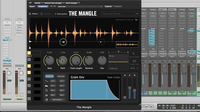The image size is (200, 112).
Task: Open MIDI & Macro settings
Action: pos(57,100)
